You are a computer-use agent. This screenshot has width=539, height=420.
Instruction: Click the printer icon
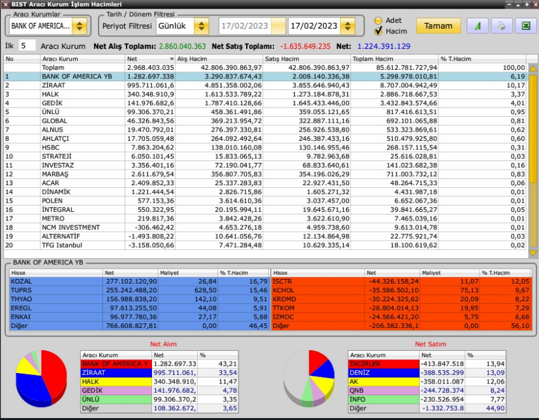(502, 25)
